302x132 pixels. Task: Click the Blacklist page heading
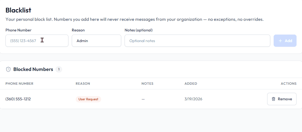pyautogui.click(x=18, y=10)
